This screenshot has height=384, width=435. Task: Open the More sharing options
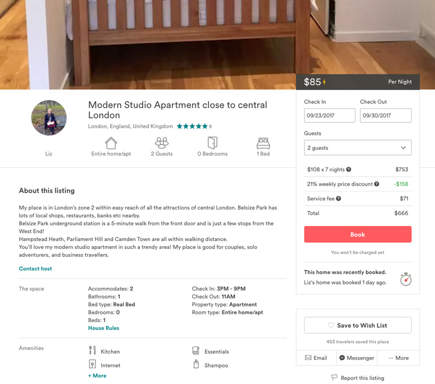pyautogui.click(x=398, y=358)
